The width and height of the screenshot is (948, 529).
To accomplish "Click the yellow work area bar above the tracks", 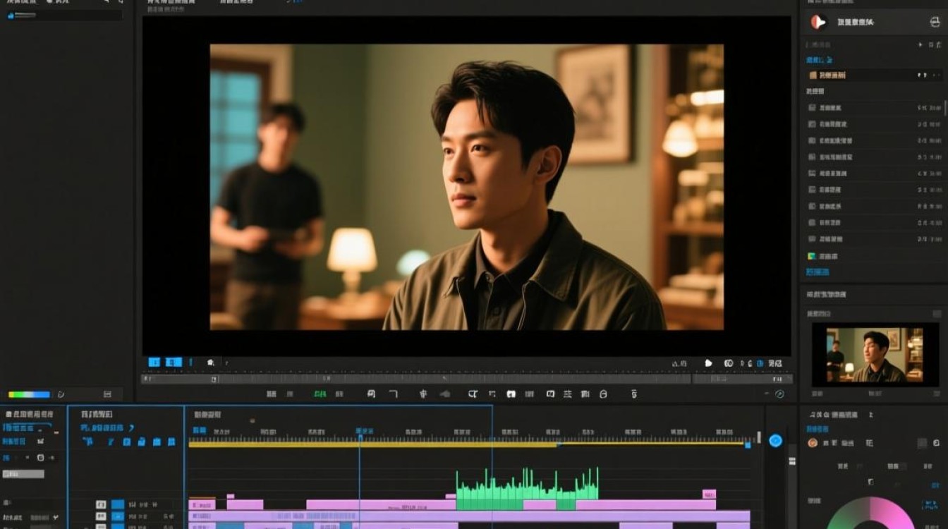I will 374,444.
